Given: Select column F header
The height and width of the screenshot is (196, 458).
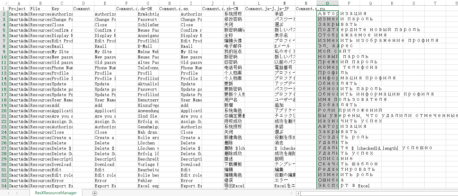Looking at the screenshot, I should [x=126, y=3].
